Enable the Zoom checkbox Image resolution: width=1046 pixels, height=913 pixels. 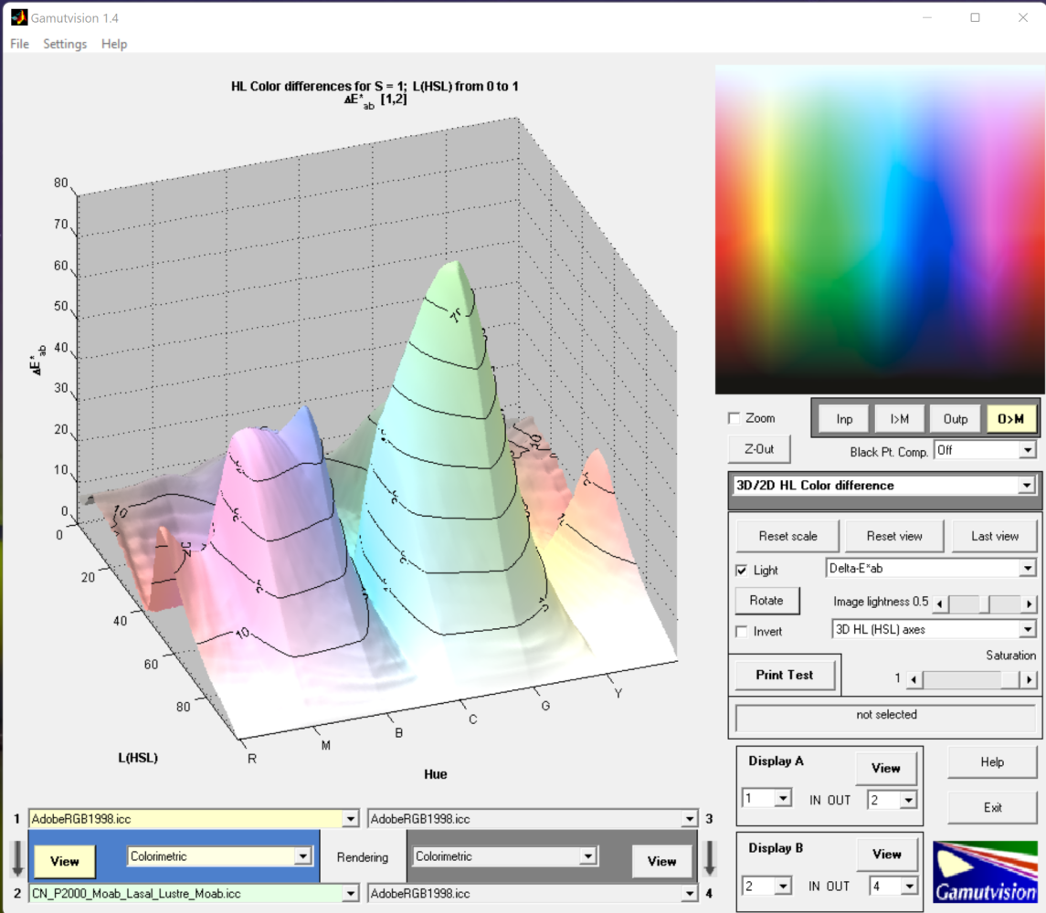[x=734, y=418]
